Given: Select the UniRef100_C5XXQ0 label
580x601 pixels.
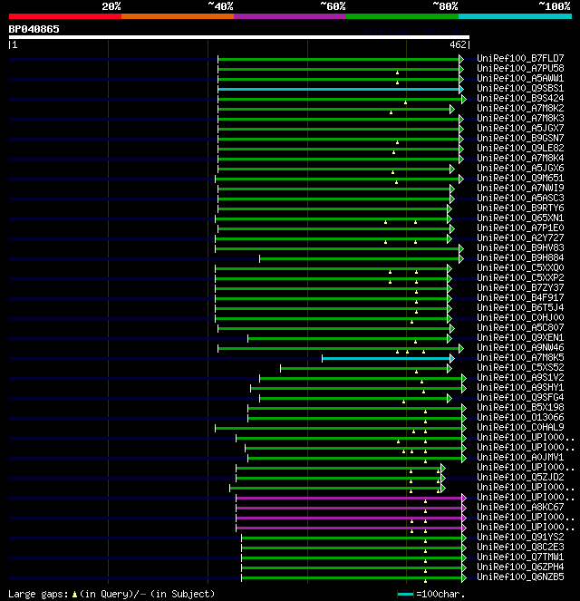Looking at the screenshot, I should tap(520, 267).
